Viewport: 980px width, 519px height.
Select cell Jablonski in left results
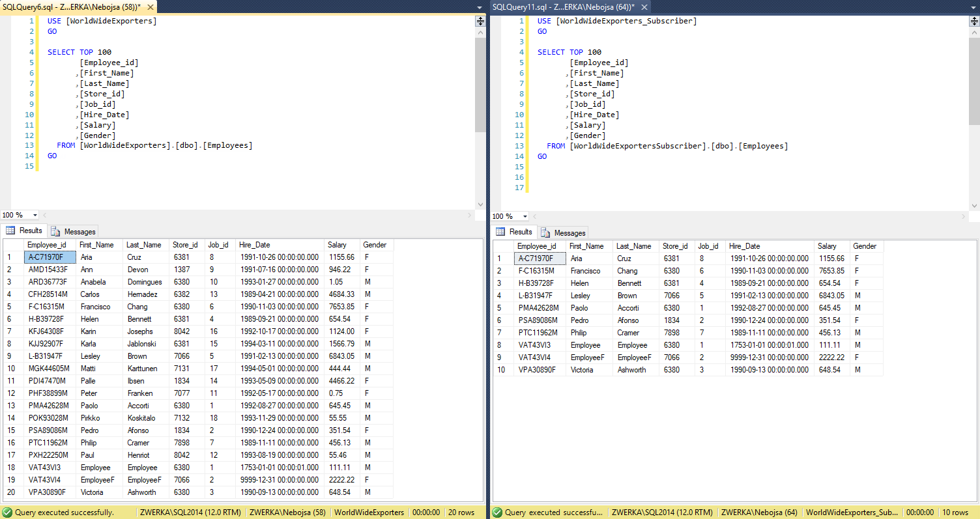pos(146,344)
